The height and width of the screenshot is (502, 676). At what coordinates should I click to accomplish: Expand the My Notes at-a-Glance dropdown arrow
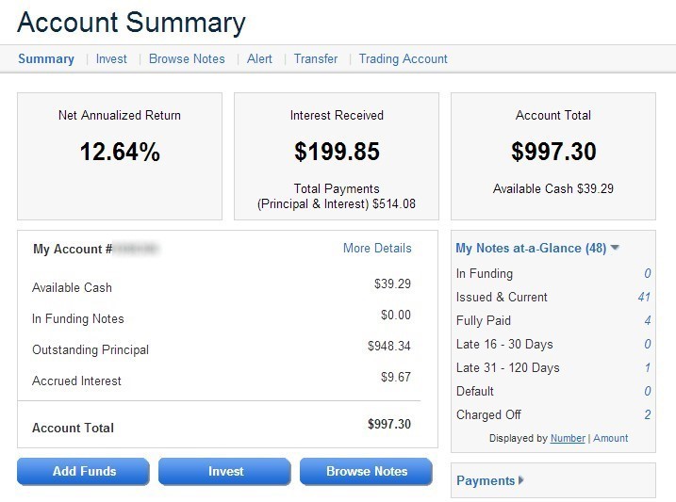(x=615, y=249)
